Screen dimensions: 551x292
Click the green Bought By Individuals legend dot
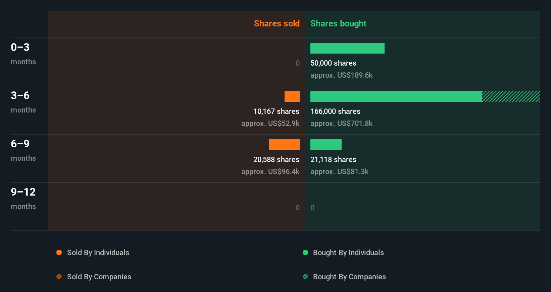[x=305, y=252]
